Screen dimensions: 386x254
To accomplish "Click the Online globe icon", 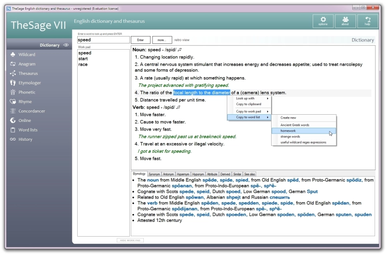I will tap(13, 120).
